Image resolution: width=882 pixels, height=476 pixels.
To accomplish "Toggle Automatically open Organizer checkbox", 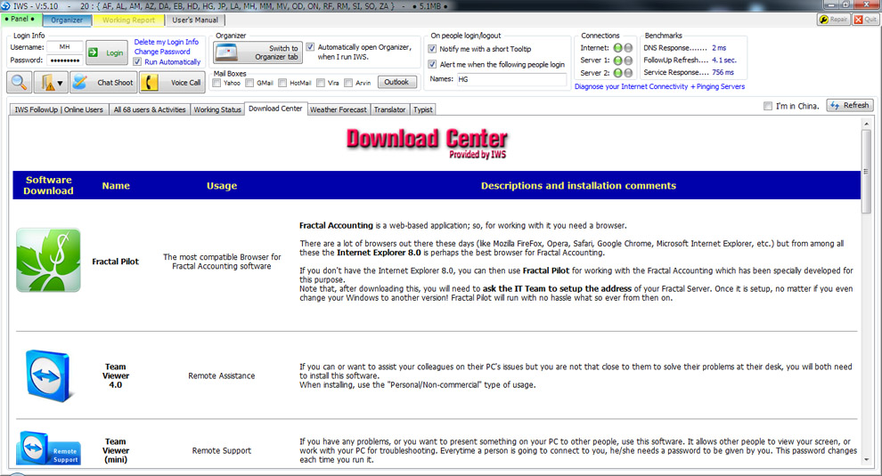I will coord(310,47).
